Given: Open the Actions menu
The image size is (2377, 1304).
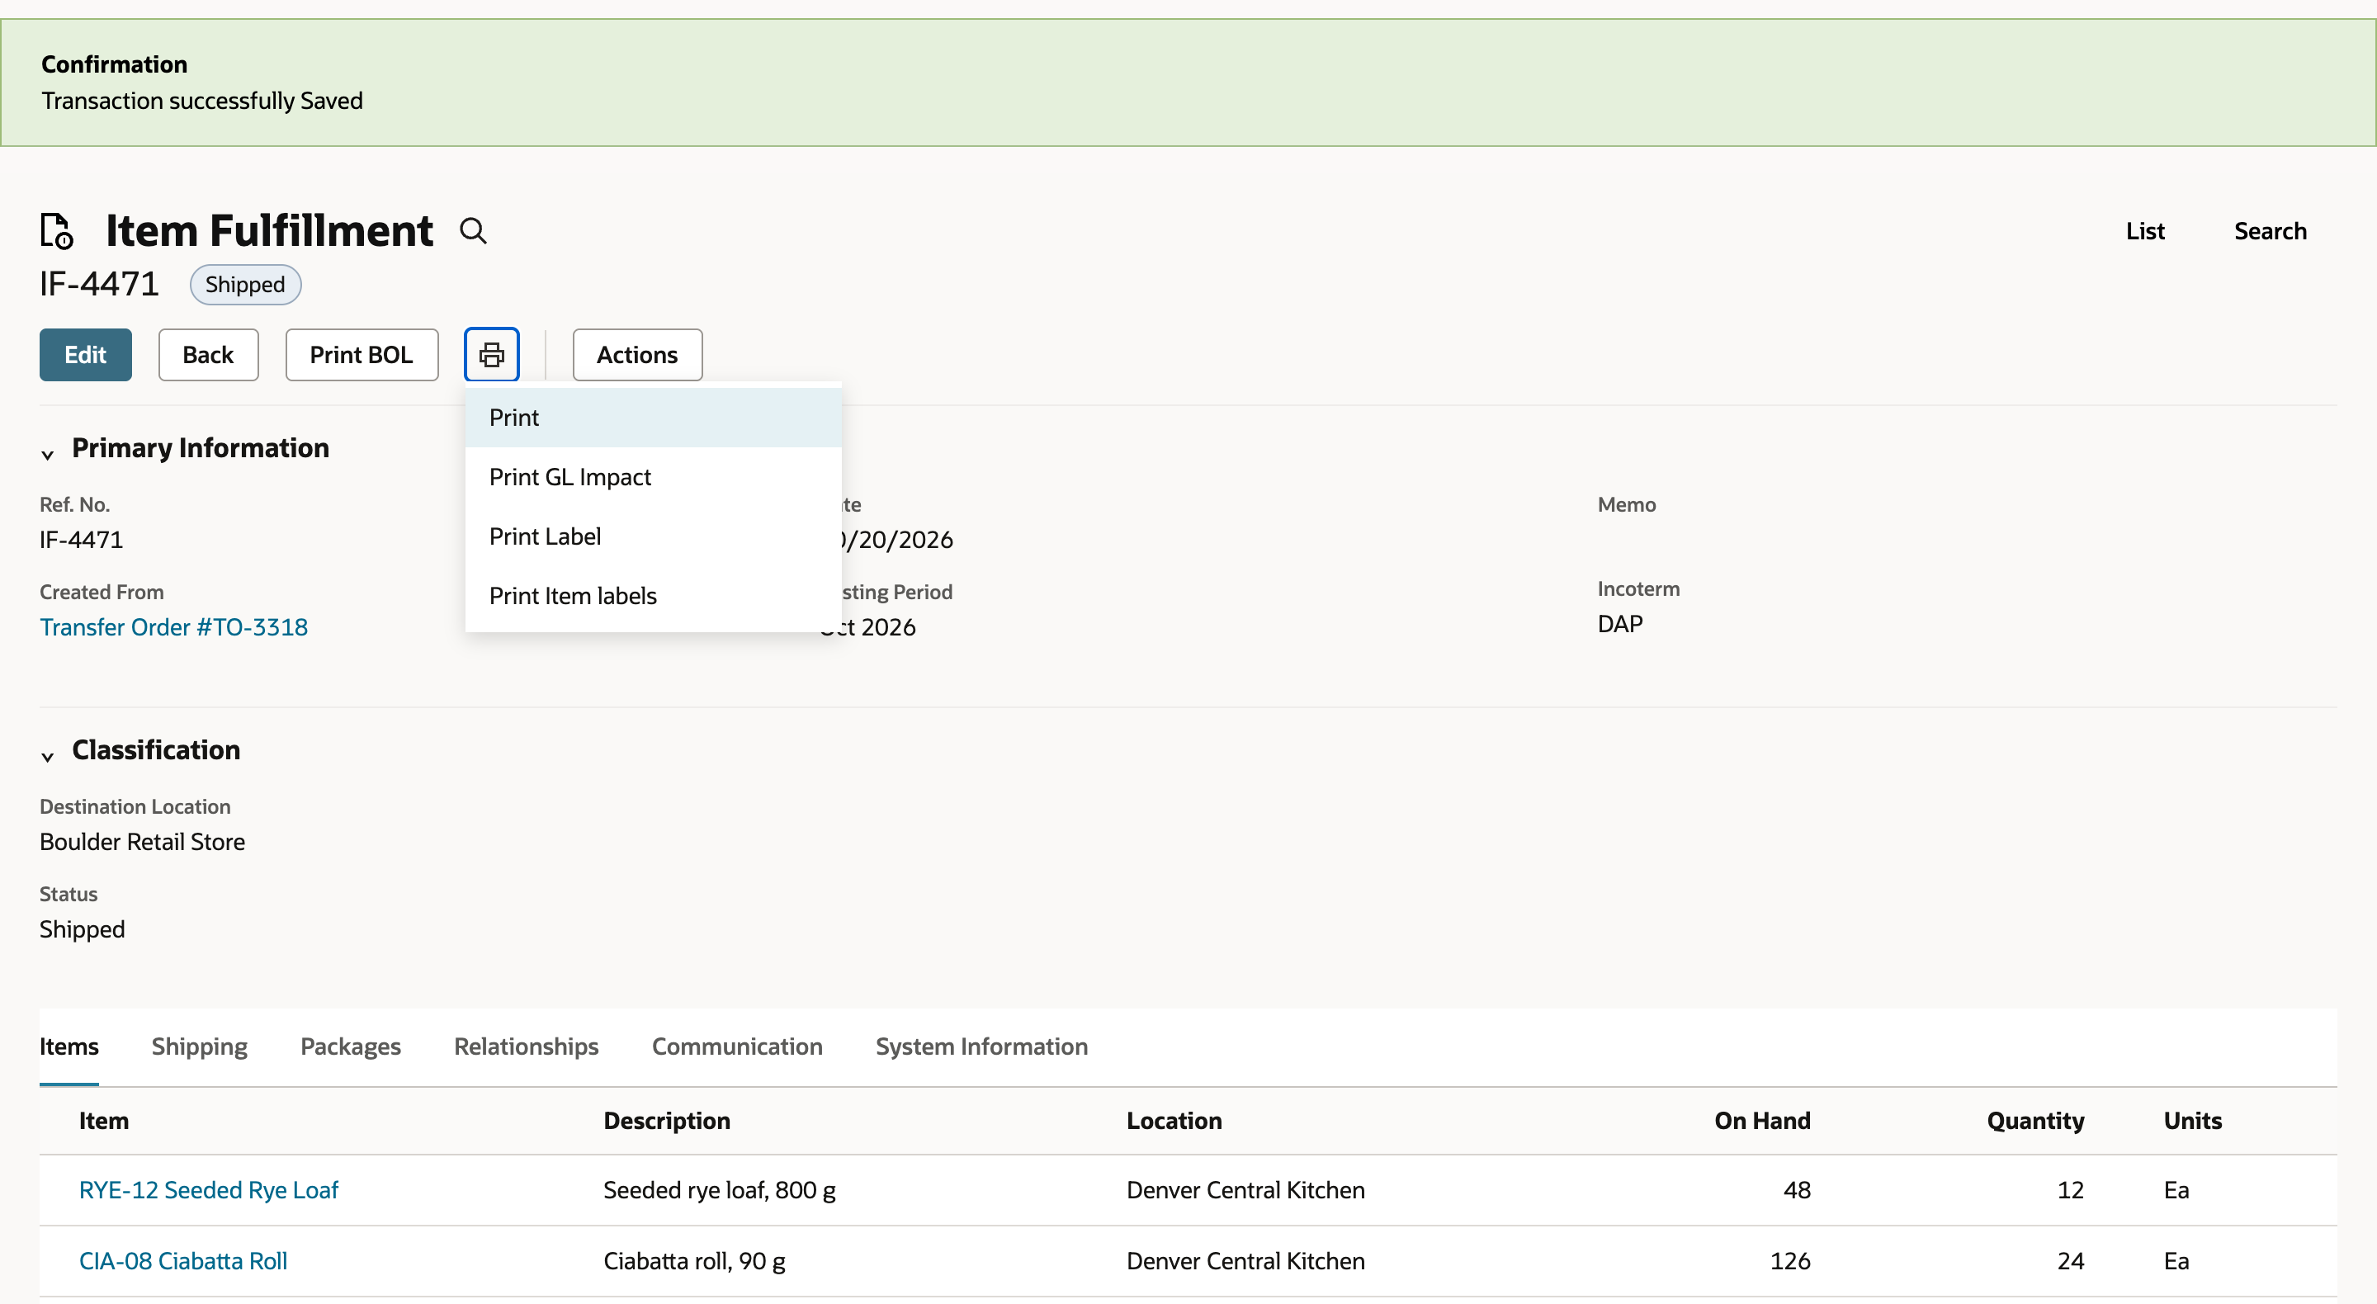Looking at the screenshot, I should coord(636,354).
